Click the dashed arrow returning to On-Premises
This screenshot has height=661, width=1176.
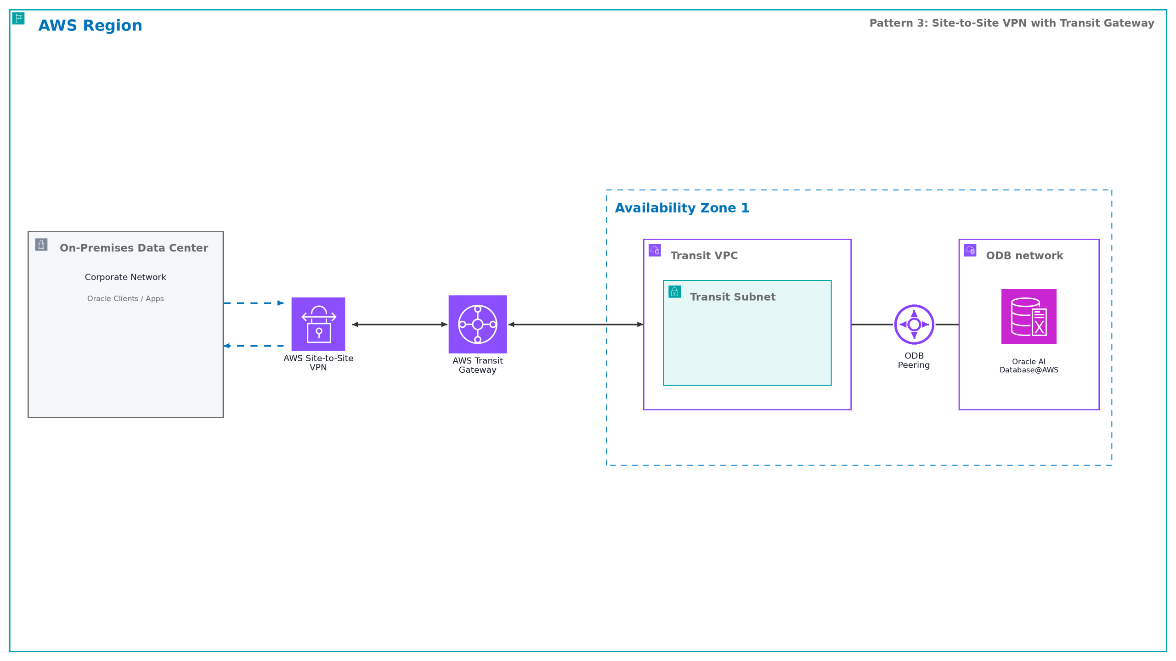click(254, 346)
